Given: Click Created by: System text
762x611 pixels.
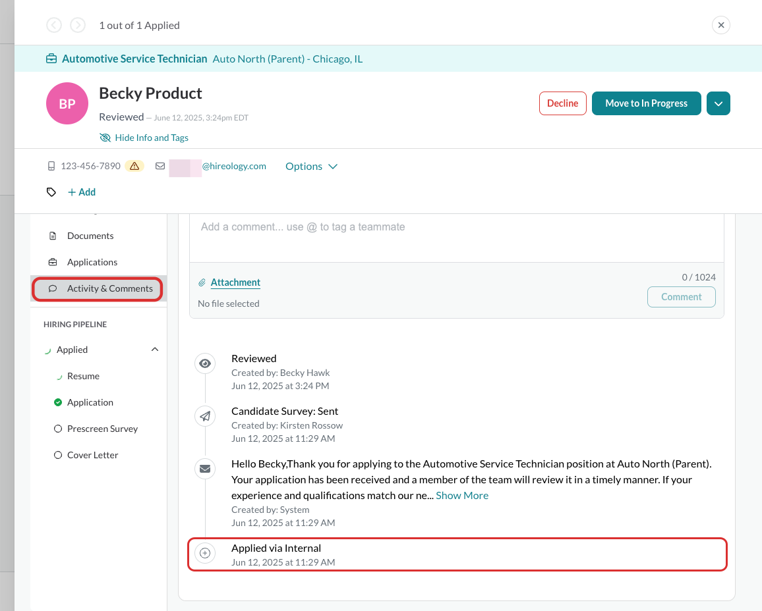Looking at the screenshot, I should pyautogui.click(x=270, y=510).
